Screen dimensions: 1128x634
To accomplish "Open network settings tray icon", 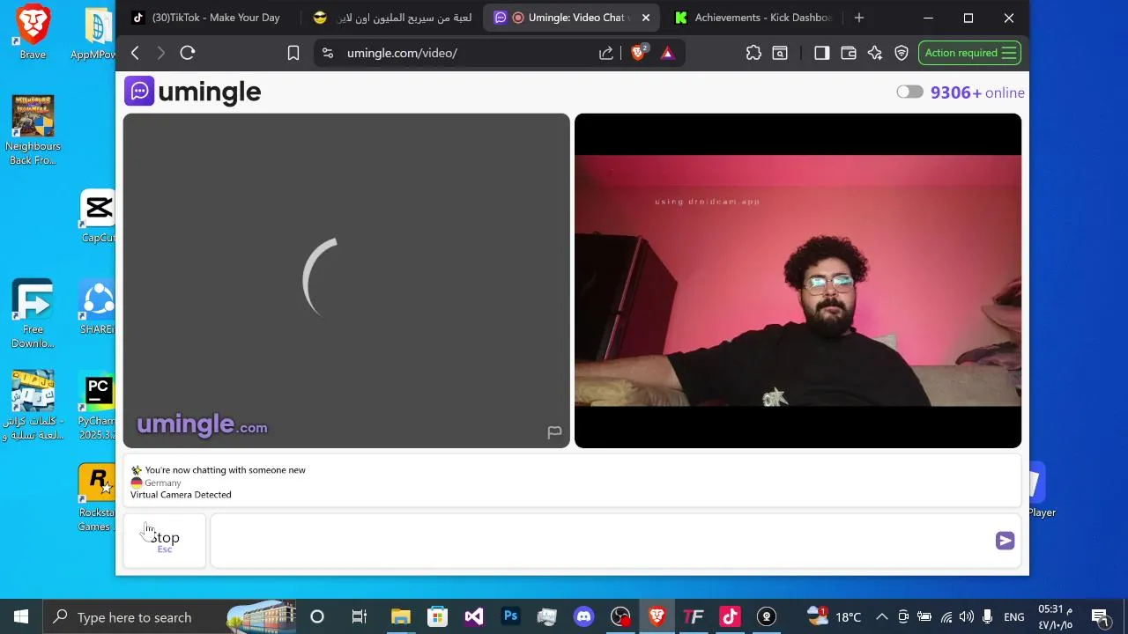I will [946, 616].
